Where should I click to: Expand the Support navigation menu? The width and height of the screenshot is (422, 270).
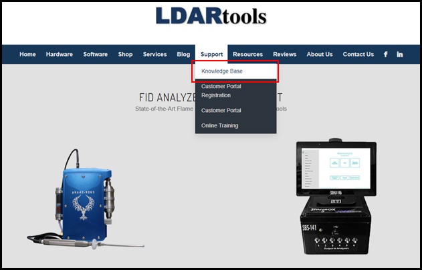click(x=211, y=55)
